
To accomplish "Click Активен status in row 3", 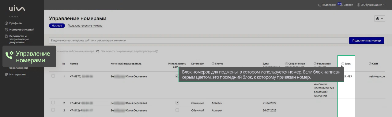I will click(217, 110).
